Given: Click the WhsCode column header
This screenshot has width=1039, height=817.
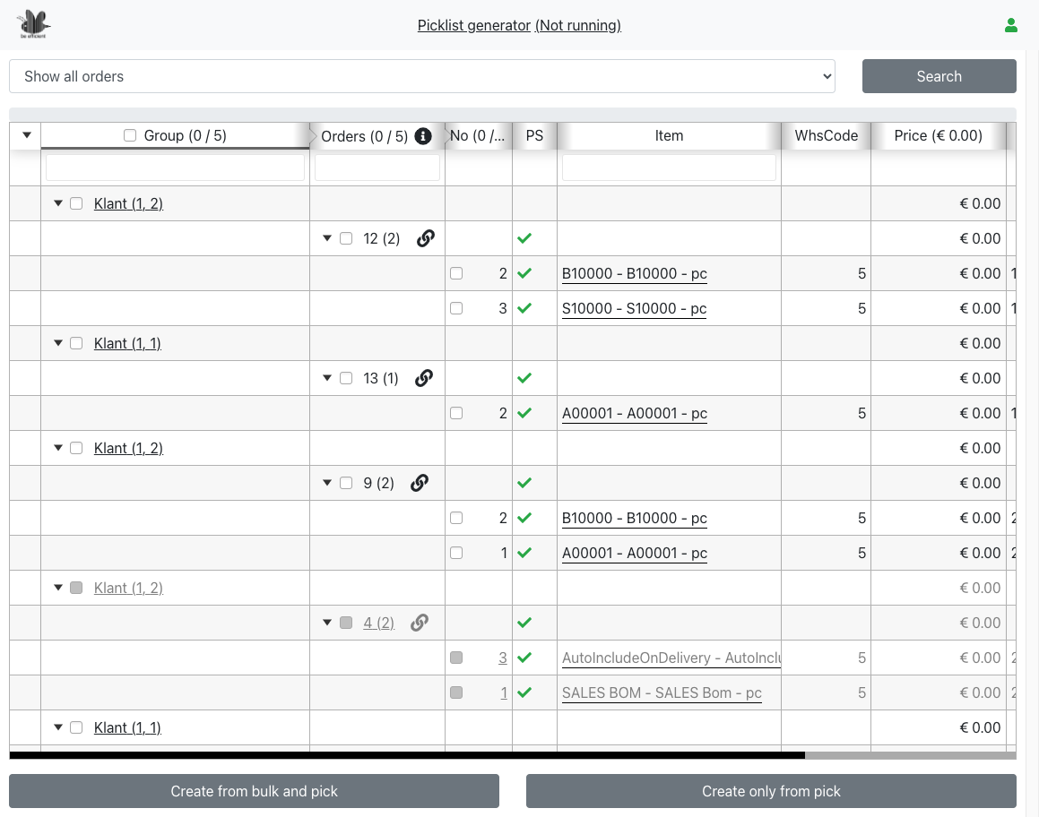Looking at the screenshot, I should point(826,136).
